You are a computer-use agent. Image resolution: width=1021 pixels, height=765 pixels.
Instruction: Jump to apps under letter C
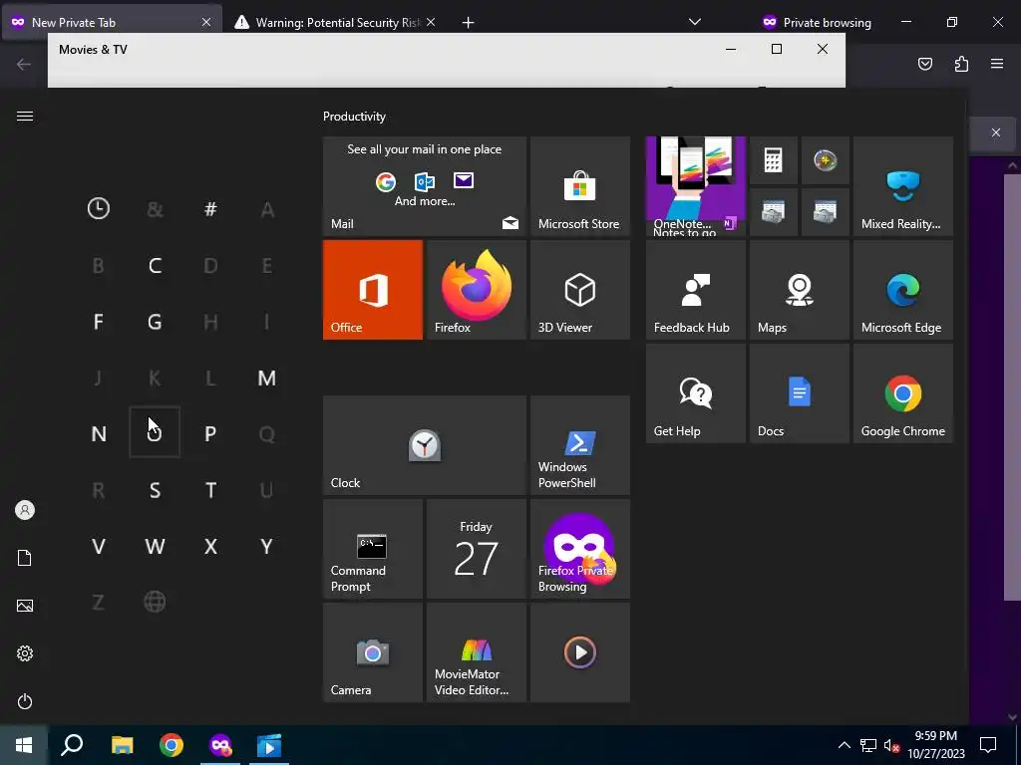155,265
